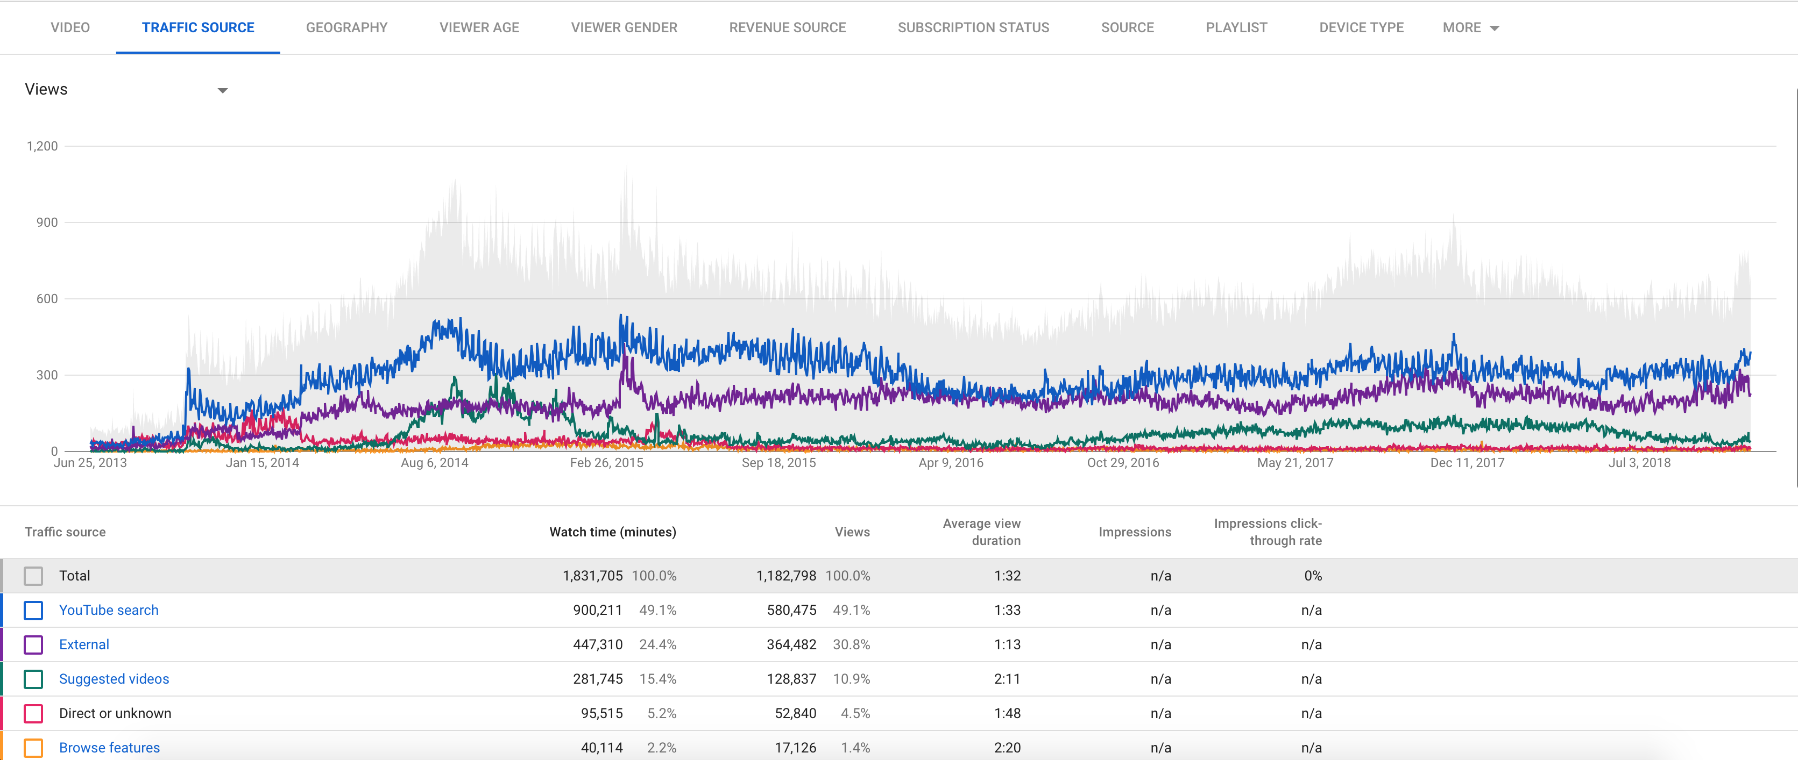The height and width of the screenshot is (760, 1798).
Task: Switch to the Viewer Age tab
Action: [479, 28]
